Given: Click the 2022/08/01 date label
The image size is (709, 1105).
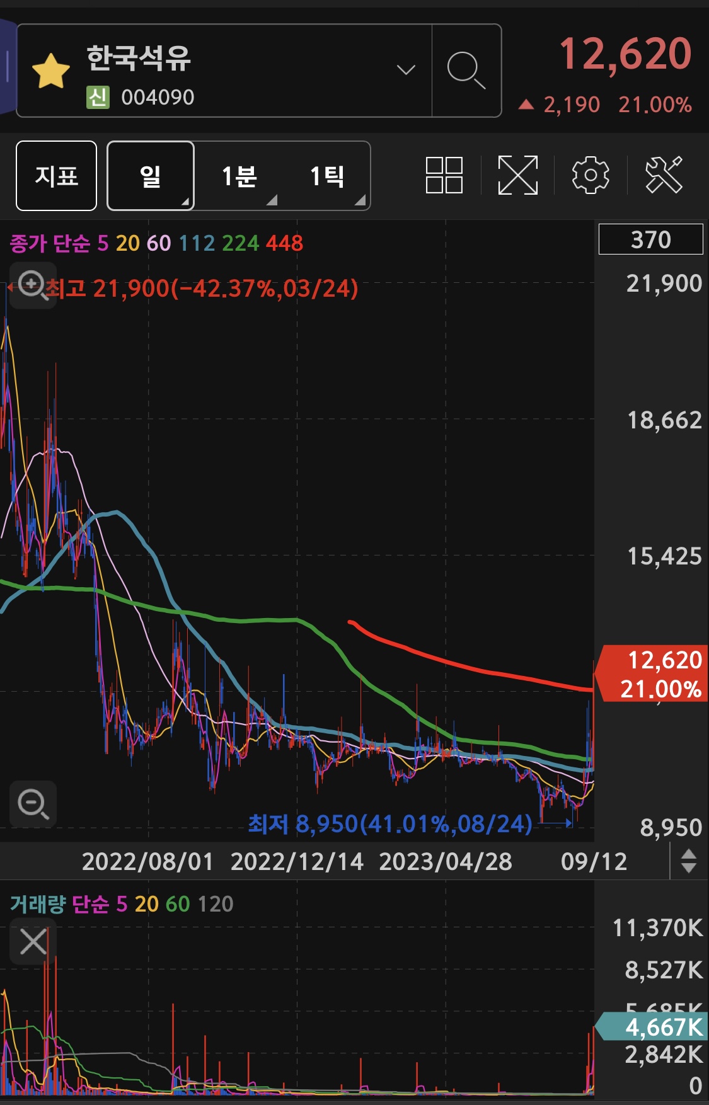Looking at the screenshot, I should pos(148,861).
